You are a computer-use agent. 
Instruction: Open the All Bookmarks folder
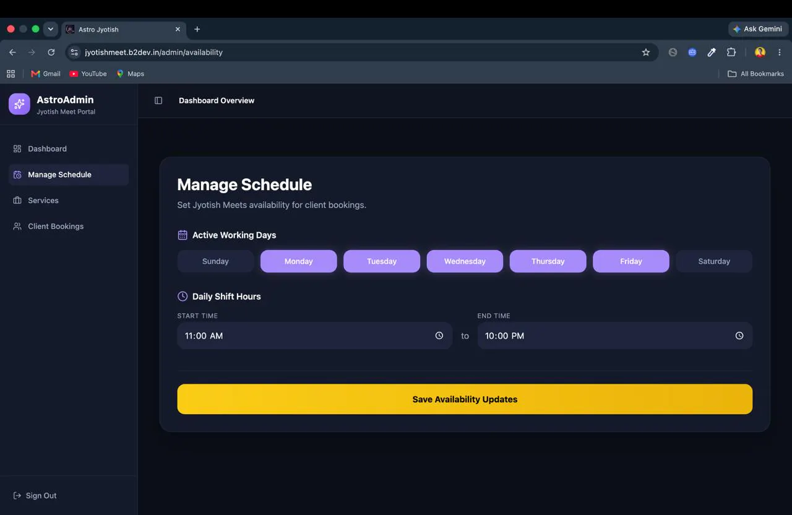point(755,74)
